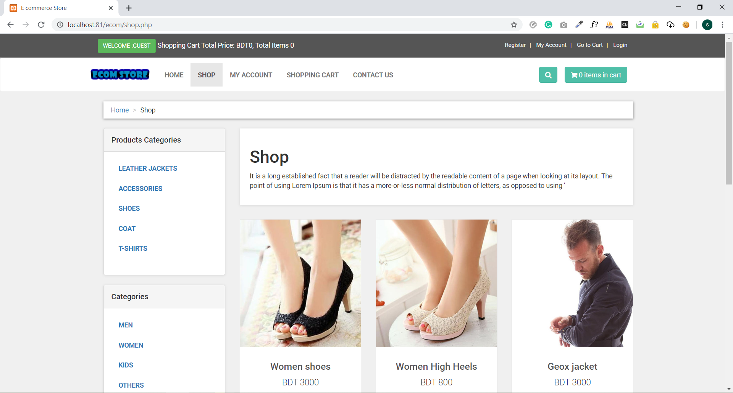
Task: Click the black Cb extension icon
Action: point(625,25)
